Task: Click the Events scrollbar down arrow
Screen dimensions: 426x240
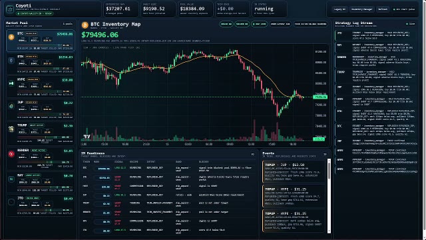Action: pos(329,231)
